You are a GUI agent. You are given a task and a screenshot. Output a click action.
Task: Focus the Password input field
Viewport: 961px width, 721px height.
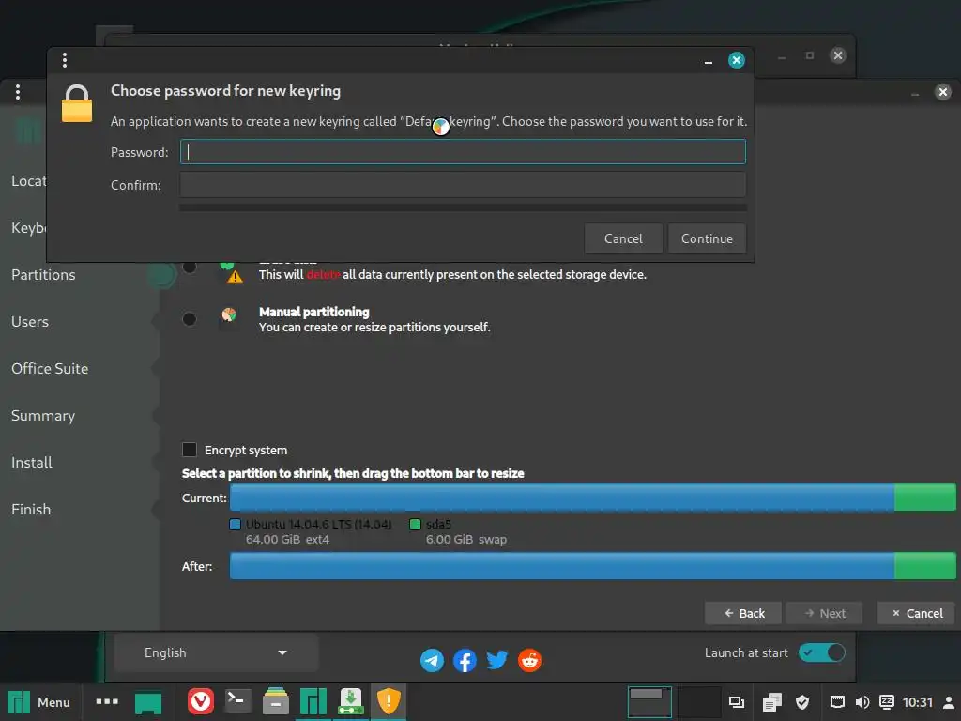tap(463, 151)
